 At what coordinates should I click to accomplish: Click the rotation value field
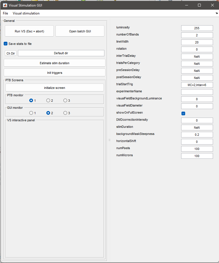click(x=197, y=49)
